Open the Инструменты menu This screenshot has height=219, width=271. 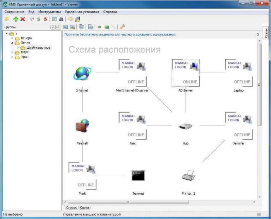[50, 12]
